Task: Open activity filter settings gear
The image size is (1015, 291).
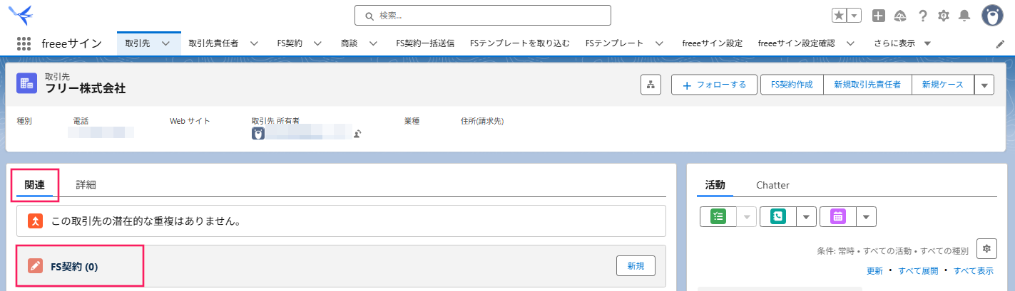Action: (986, 248)
